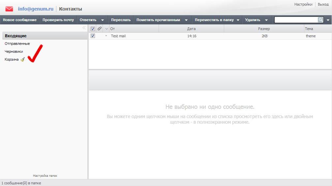Open search options arrow beside search box
The width and height of the screenshot is (332, 186).
pos(328,20)
